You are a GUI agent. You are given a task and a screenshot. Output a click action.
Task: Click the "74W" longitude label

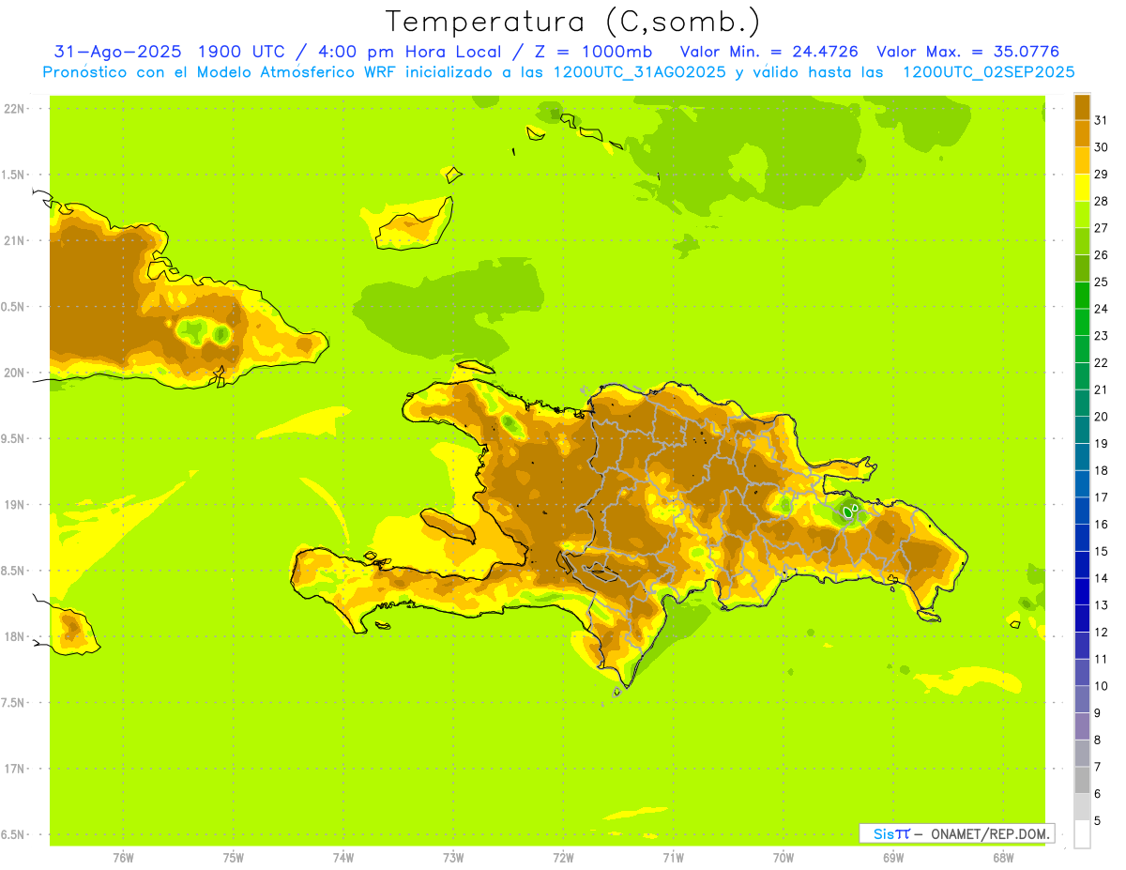[343, 858]
